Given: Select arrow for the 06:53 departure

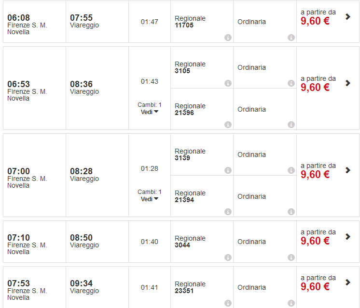Looking at the screenshot, I should tap(348, 83).
